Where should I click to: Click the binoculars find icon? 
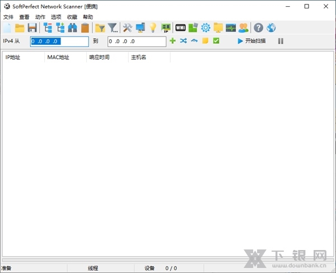tap(72, 27)
